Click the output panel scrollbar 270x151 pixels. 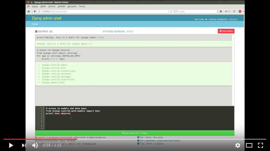coord(233,70)
